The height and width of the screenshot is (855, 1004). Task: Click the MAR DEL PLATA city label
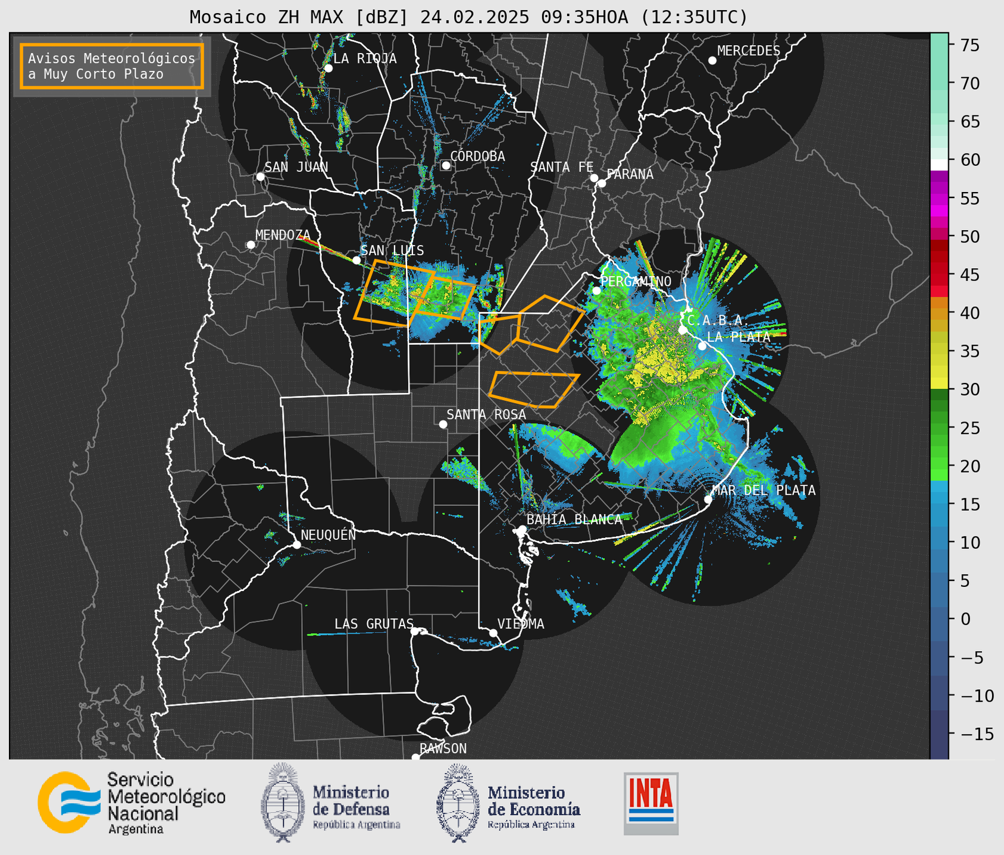point(764,490)
